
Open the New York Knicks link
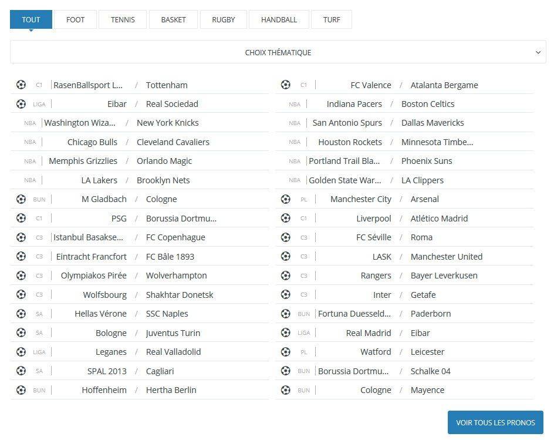pyautogui.click(x=167, y=123)
